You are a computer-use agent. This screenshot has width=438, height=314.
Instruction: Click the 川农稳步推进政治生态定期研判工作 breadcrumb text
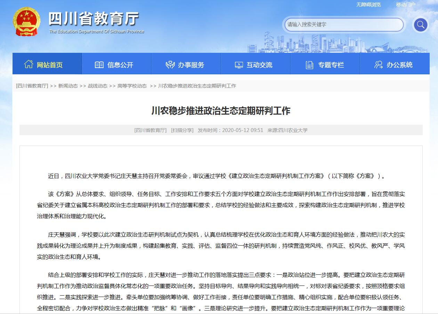tap(197, 86)
